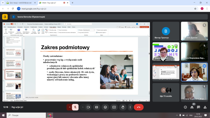Select Олена Борисівна participant video tile
The width and height of the screenshot is (210, 118).
coord(194,92)
